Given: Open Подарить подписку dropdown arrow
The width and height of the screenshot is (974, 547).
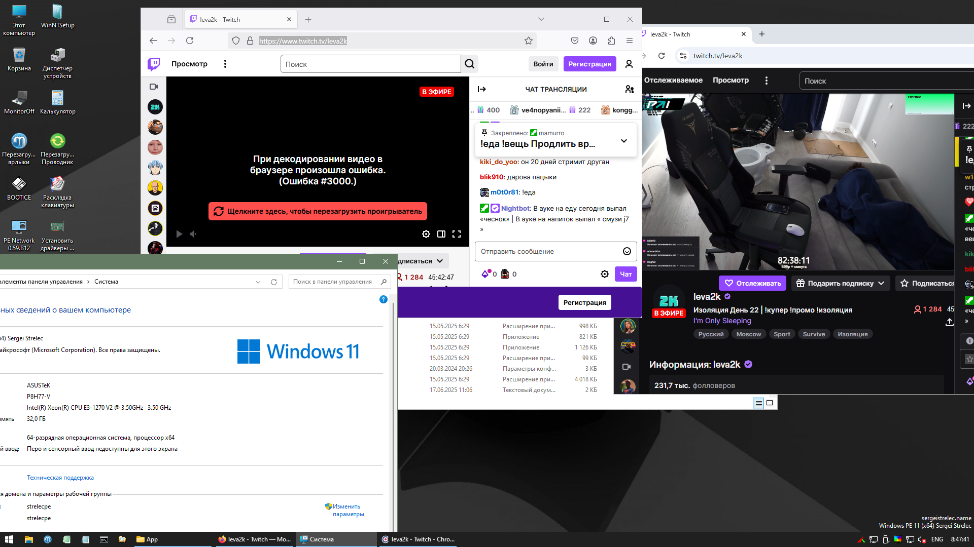Looking at the screenshot, I should click(881, 283).
